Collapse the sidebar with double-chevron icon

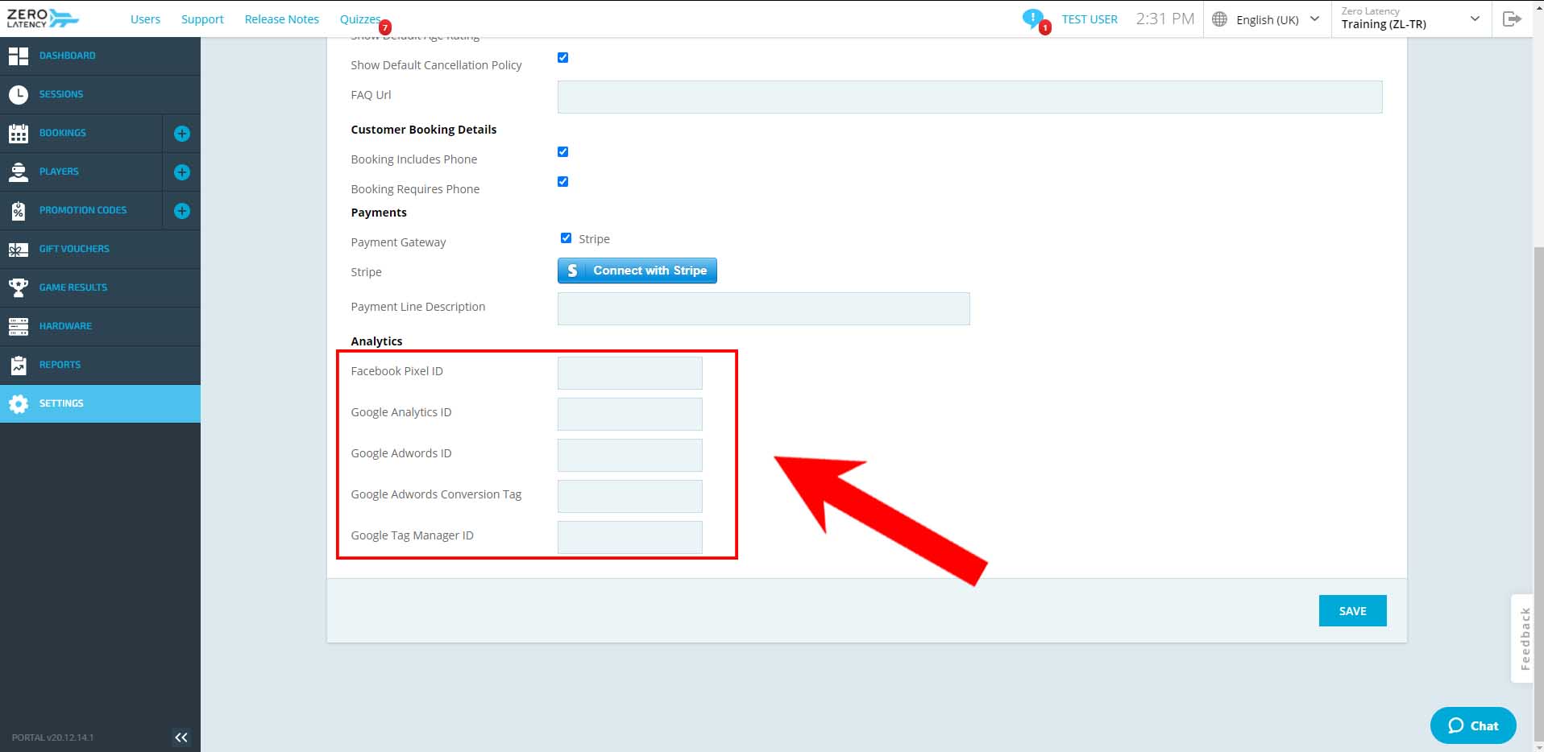181,737
